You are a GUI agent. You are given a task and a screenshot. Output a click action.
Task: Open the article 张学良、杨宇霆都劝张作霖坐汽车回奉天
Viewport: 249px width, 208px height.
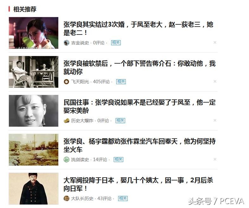(x=139, y=145)
